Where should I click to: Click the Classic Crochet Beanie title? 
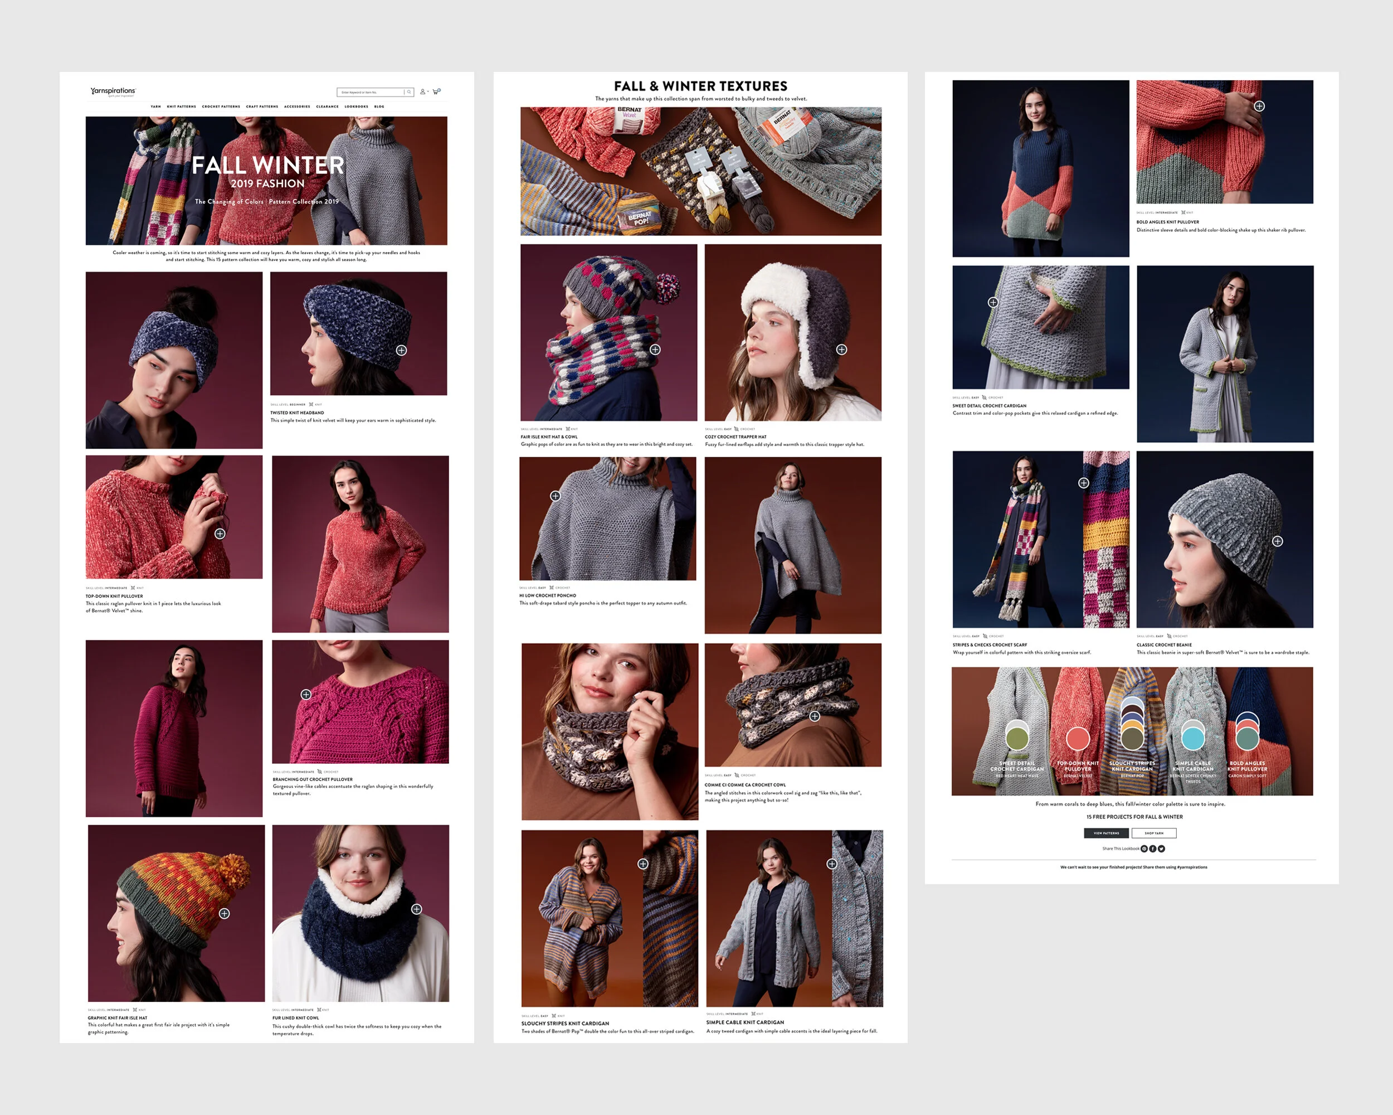[x=1165, y=644]
